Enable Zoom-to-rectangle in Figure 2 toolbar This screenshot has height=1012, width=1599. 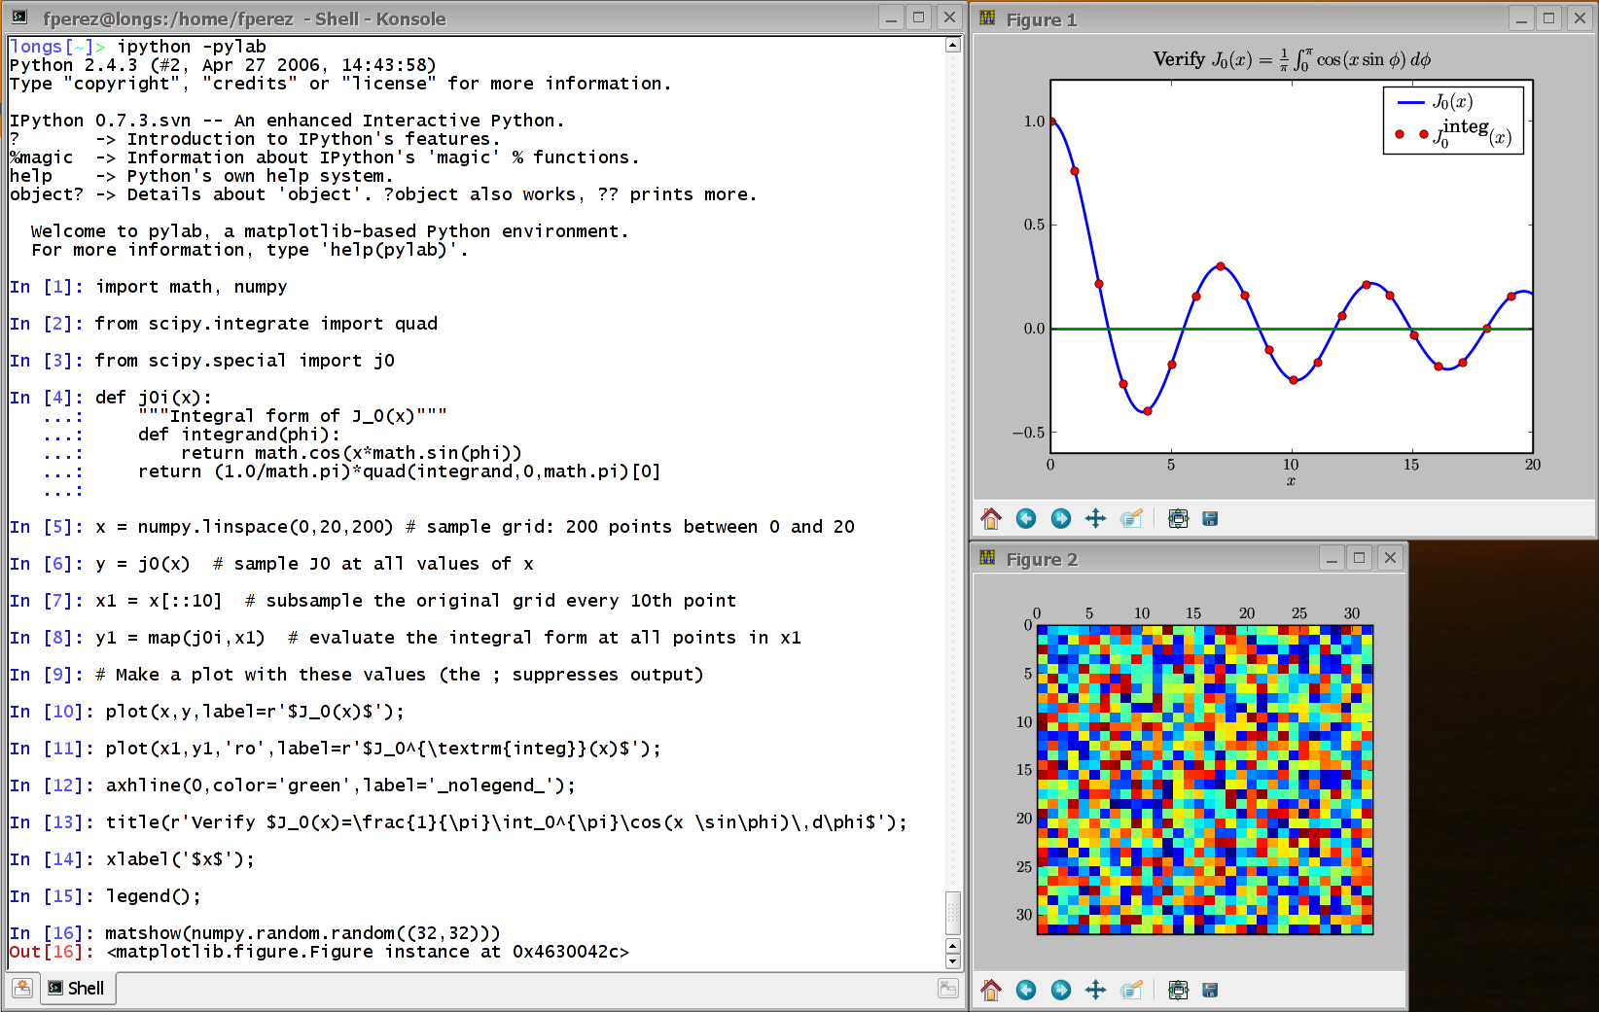1131,990
